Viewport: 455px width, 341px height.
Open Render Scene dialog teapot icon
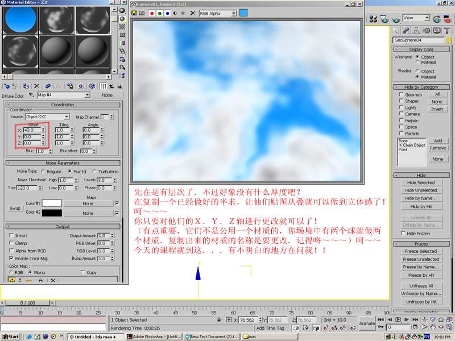[384, 19]
